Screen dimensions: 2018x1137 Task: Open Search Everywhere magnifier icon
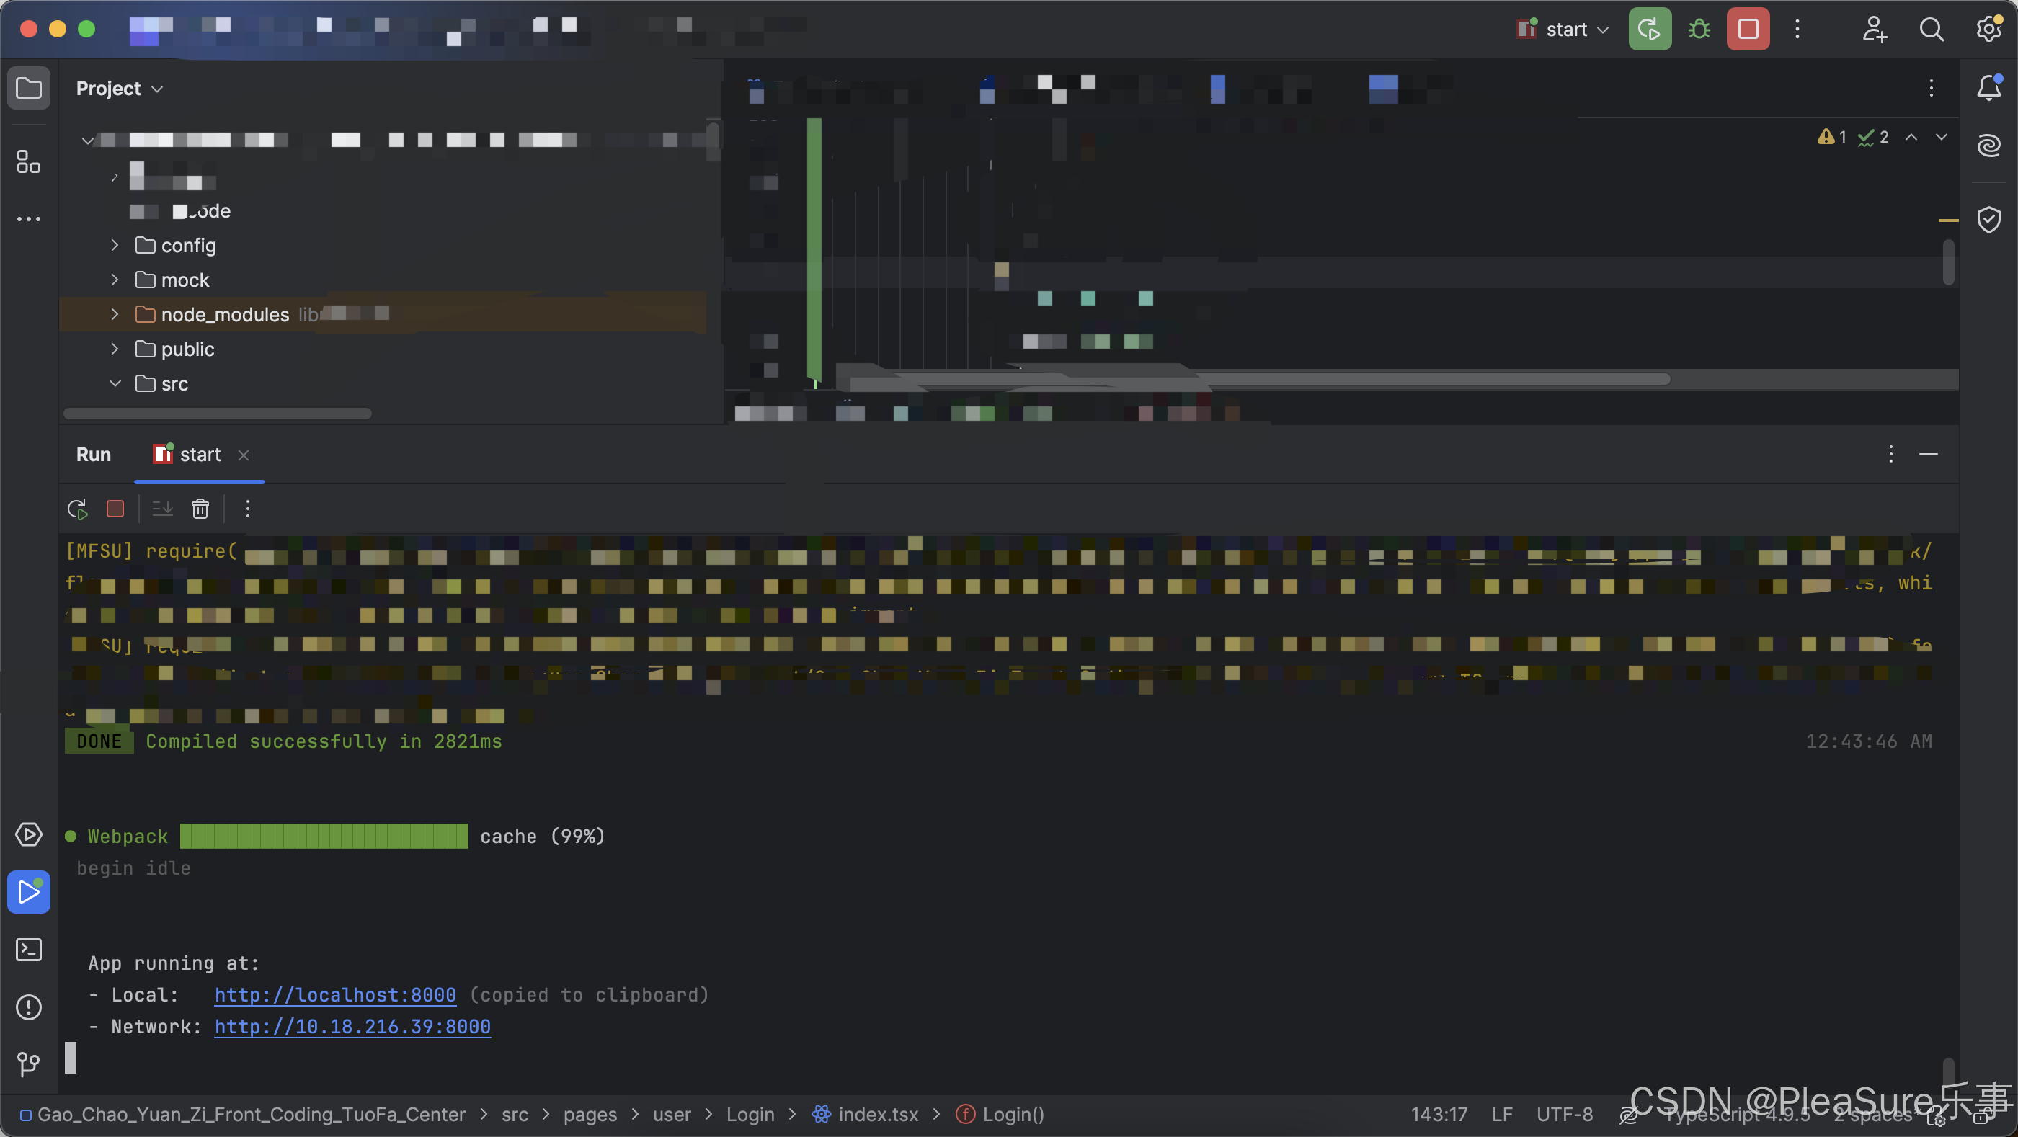click(1932, 30)
